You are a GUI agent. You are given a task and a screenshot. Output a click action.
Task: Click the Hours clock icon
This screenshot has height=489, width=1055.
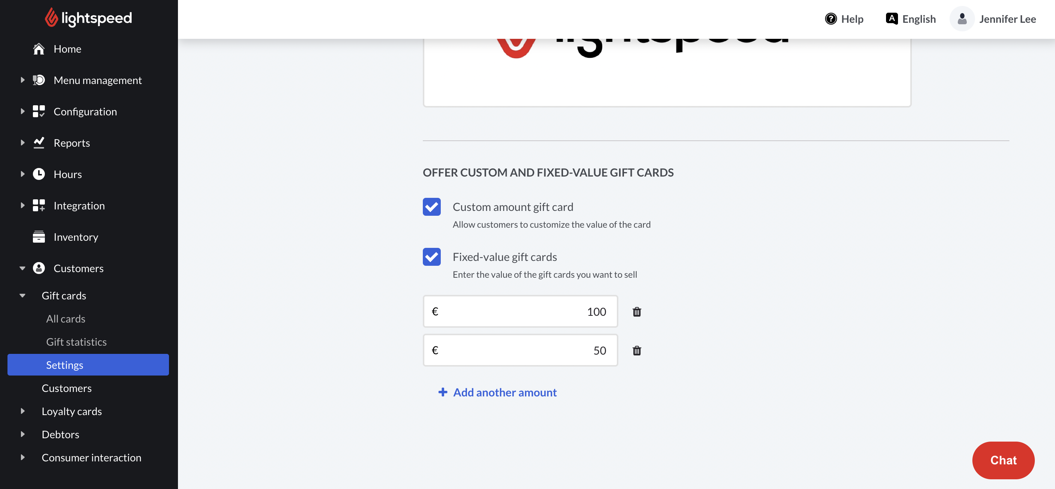[39, 174]
